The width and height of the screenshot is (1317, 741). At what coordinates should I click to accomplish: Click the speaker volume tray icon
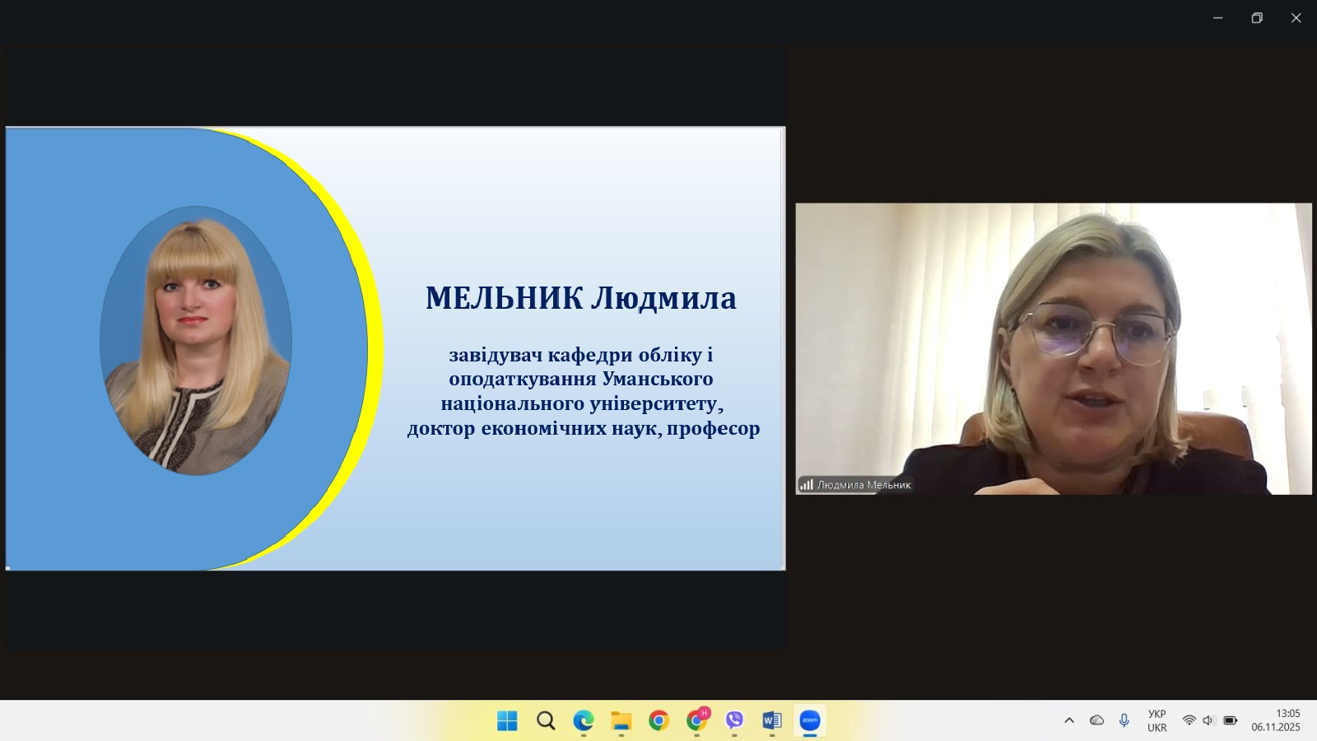coord(1208,721)
